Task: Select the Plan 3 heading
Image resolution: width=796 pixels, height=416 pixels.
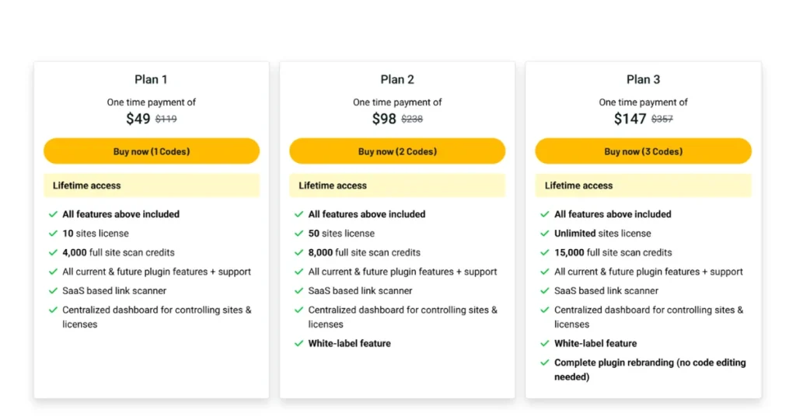Action: click(x=643, y=79)
